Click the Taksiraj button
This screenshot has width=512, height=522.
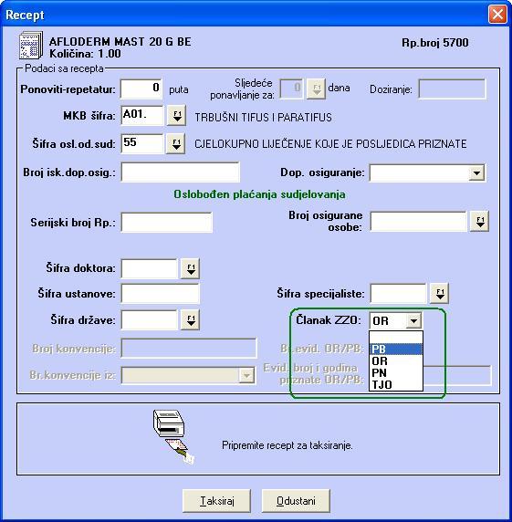pos(216,501)
